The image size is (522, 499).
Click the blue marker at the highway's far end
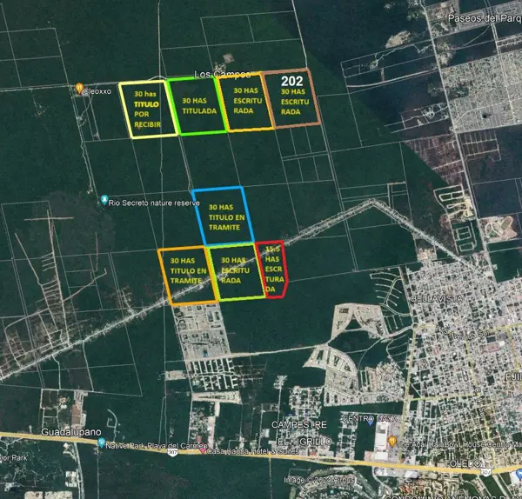[x=519, y=473]
